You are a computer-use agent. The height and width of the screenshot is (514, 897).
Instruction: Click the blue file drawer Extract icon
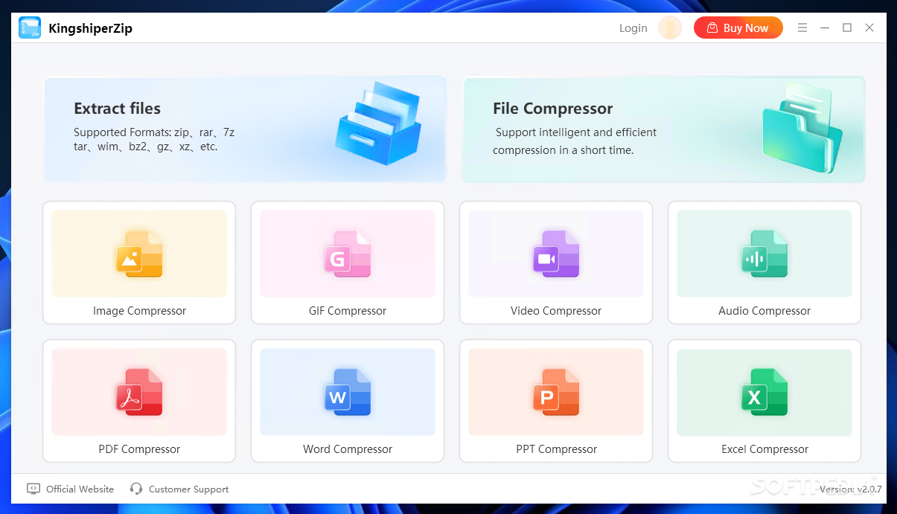point(378,123)
